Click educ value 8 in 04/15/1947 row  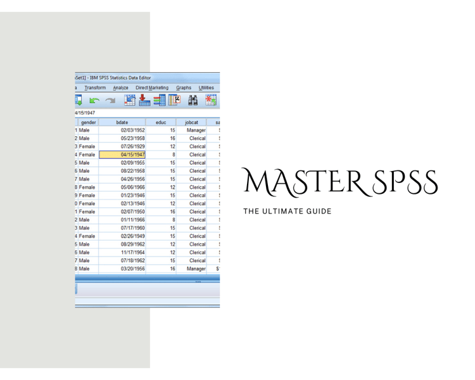click(x=161, y=155)
